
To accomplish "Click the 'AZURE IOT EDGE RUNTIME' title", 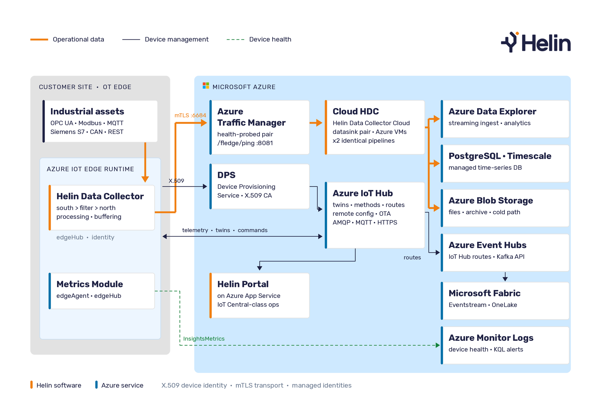I will (x=90, y=169).
